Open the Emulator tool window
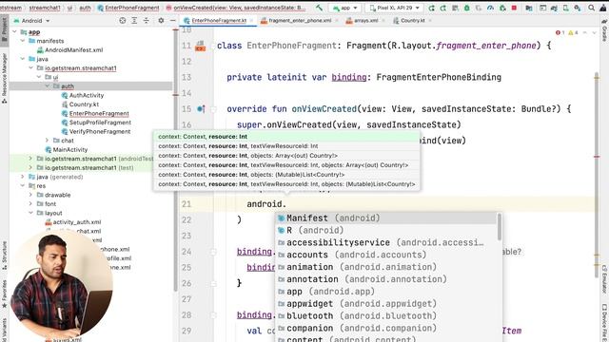The image size is (609, 342). [604, 278]
